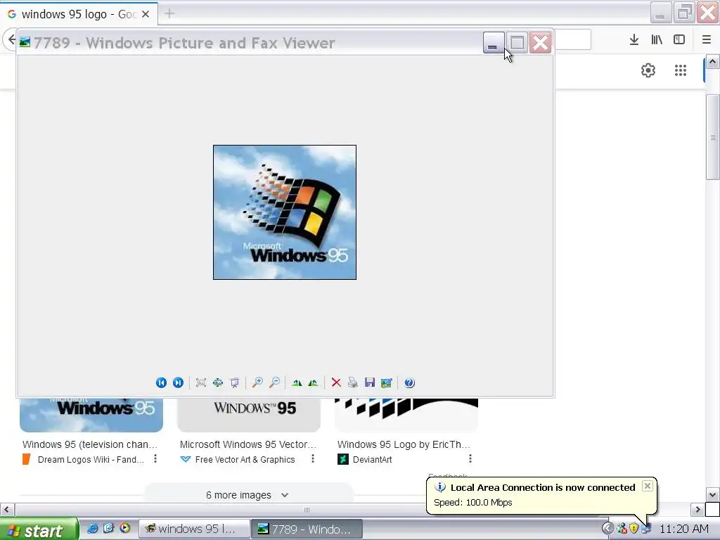This screenshot has width=720, height=540.
Task: Click browser horizontal scroll-right arrow
Action: (697, 509)
